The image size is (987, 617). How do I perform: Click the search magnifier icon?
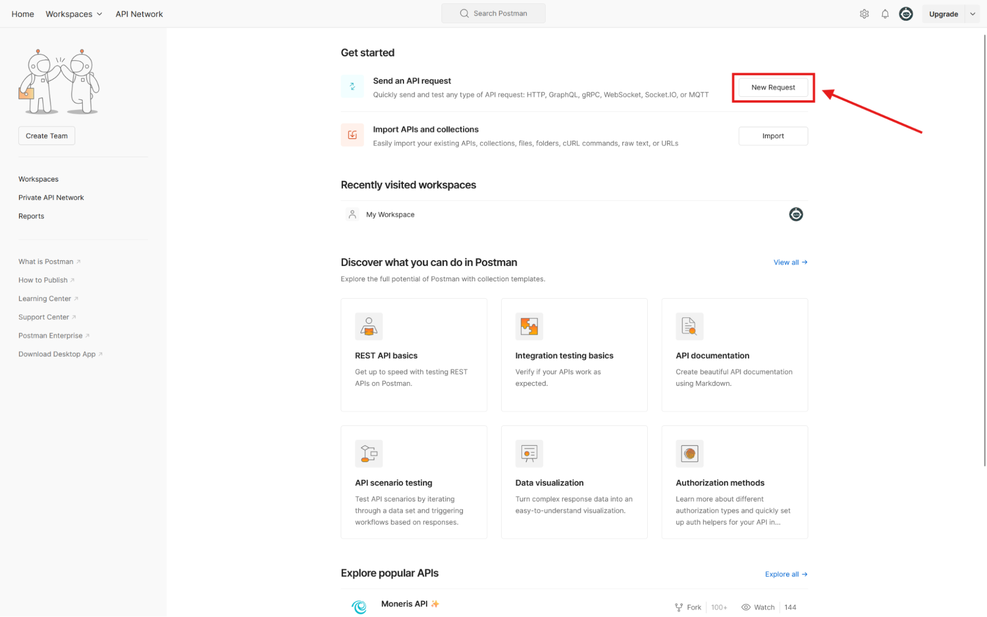coord(464,13)
